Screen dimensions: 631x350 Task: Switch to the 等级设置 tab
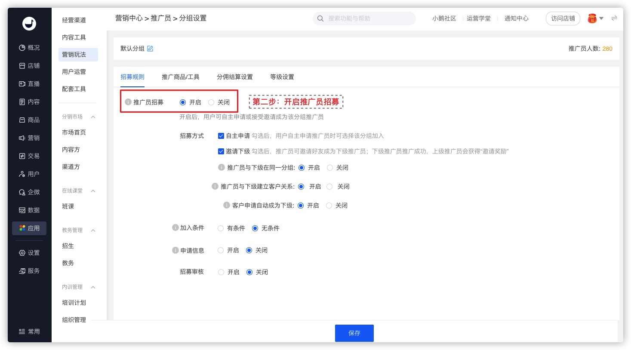click(282, 77)
